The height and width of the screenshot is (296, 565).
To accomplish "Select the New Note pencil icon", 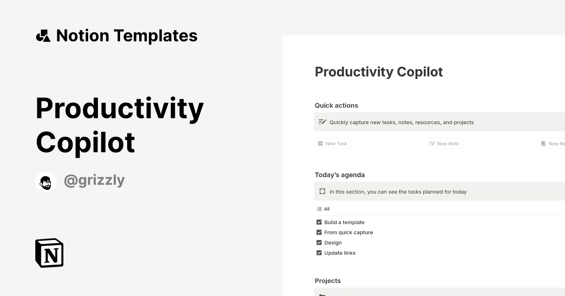I will pos(432,143).
